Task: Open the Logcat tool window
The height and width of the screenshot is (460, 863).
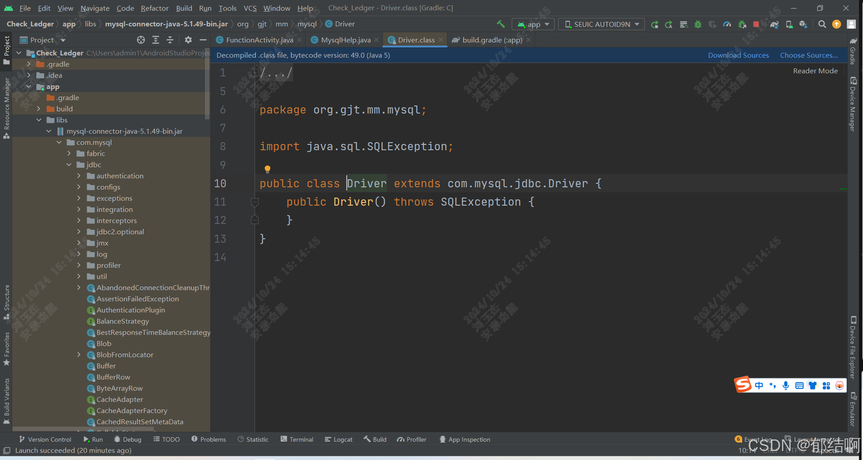Action: coord(339,439)
